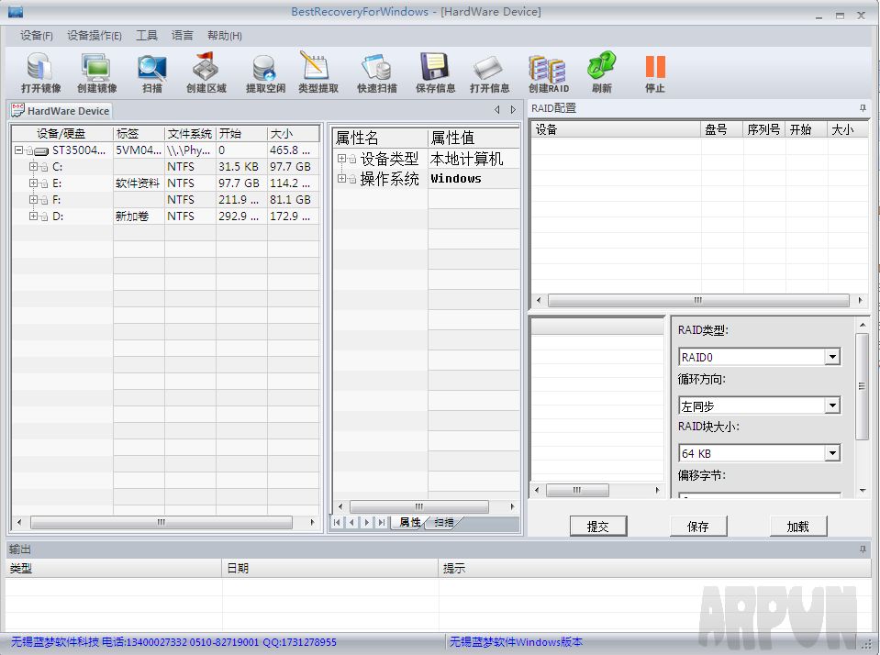880x655 pixels.
Task: Click the 加载 (Load) button
Action: (x=797, y=527)
